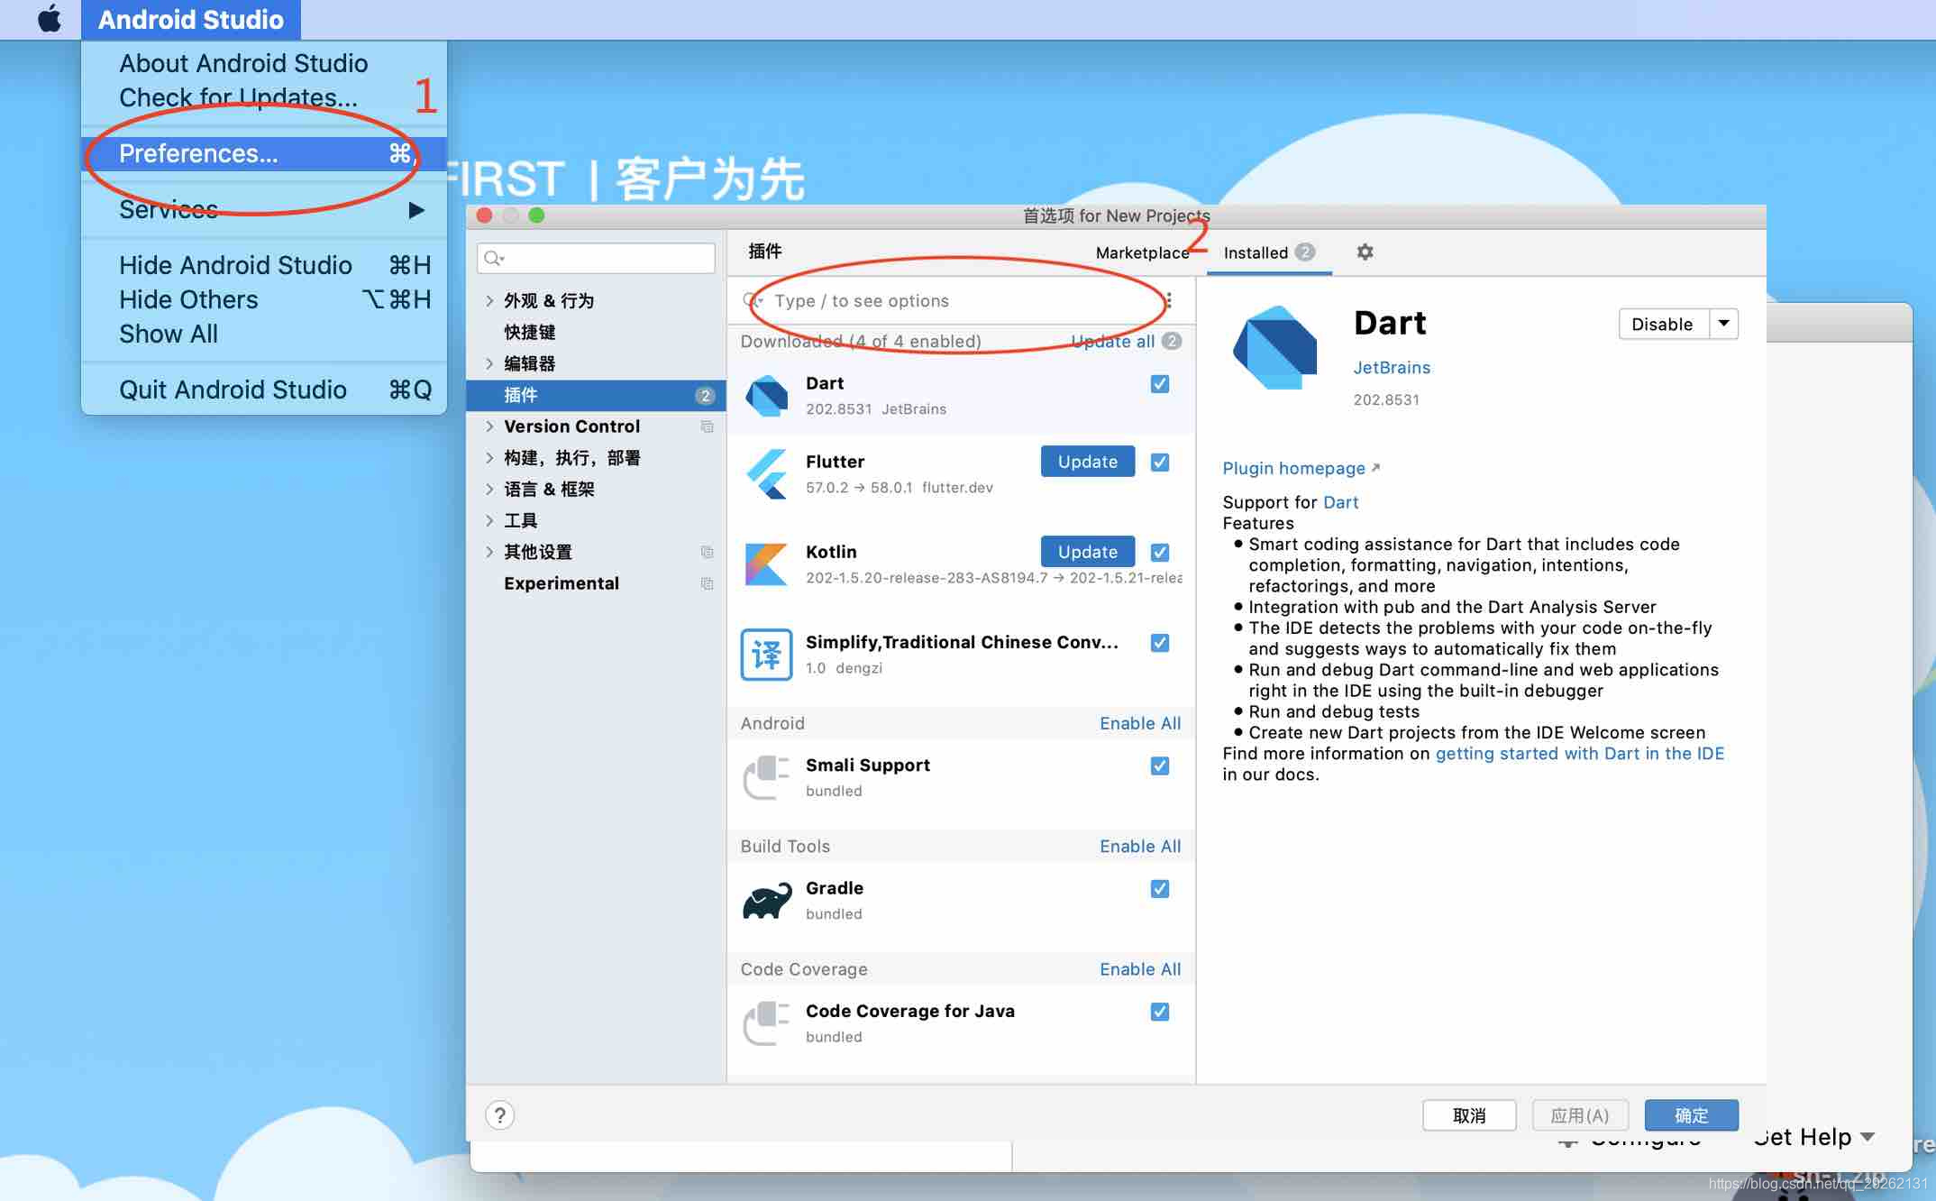Screen dimensions: 1936x1201
Task: Click Enable All for Build Tools
Action: point(1140,847)
